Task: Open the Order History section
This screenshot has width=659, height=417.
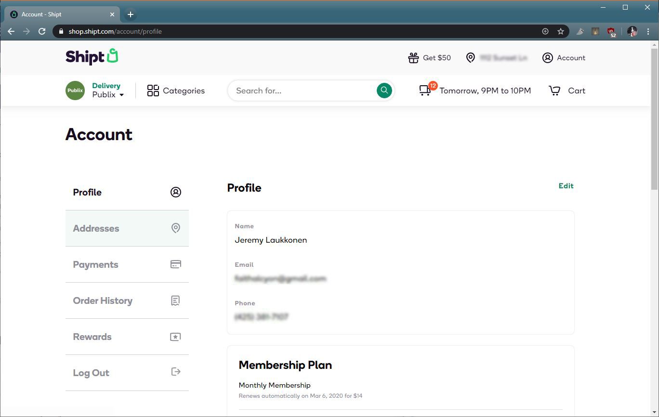Action: pos(127,300)
